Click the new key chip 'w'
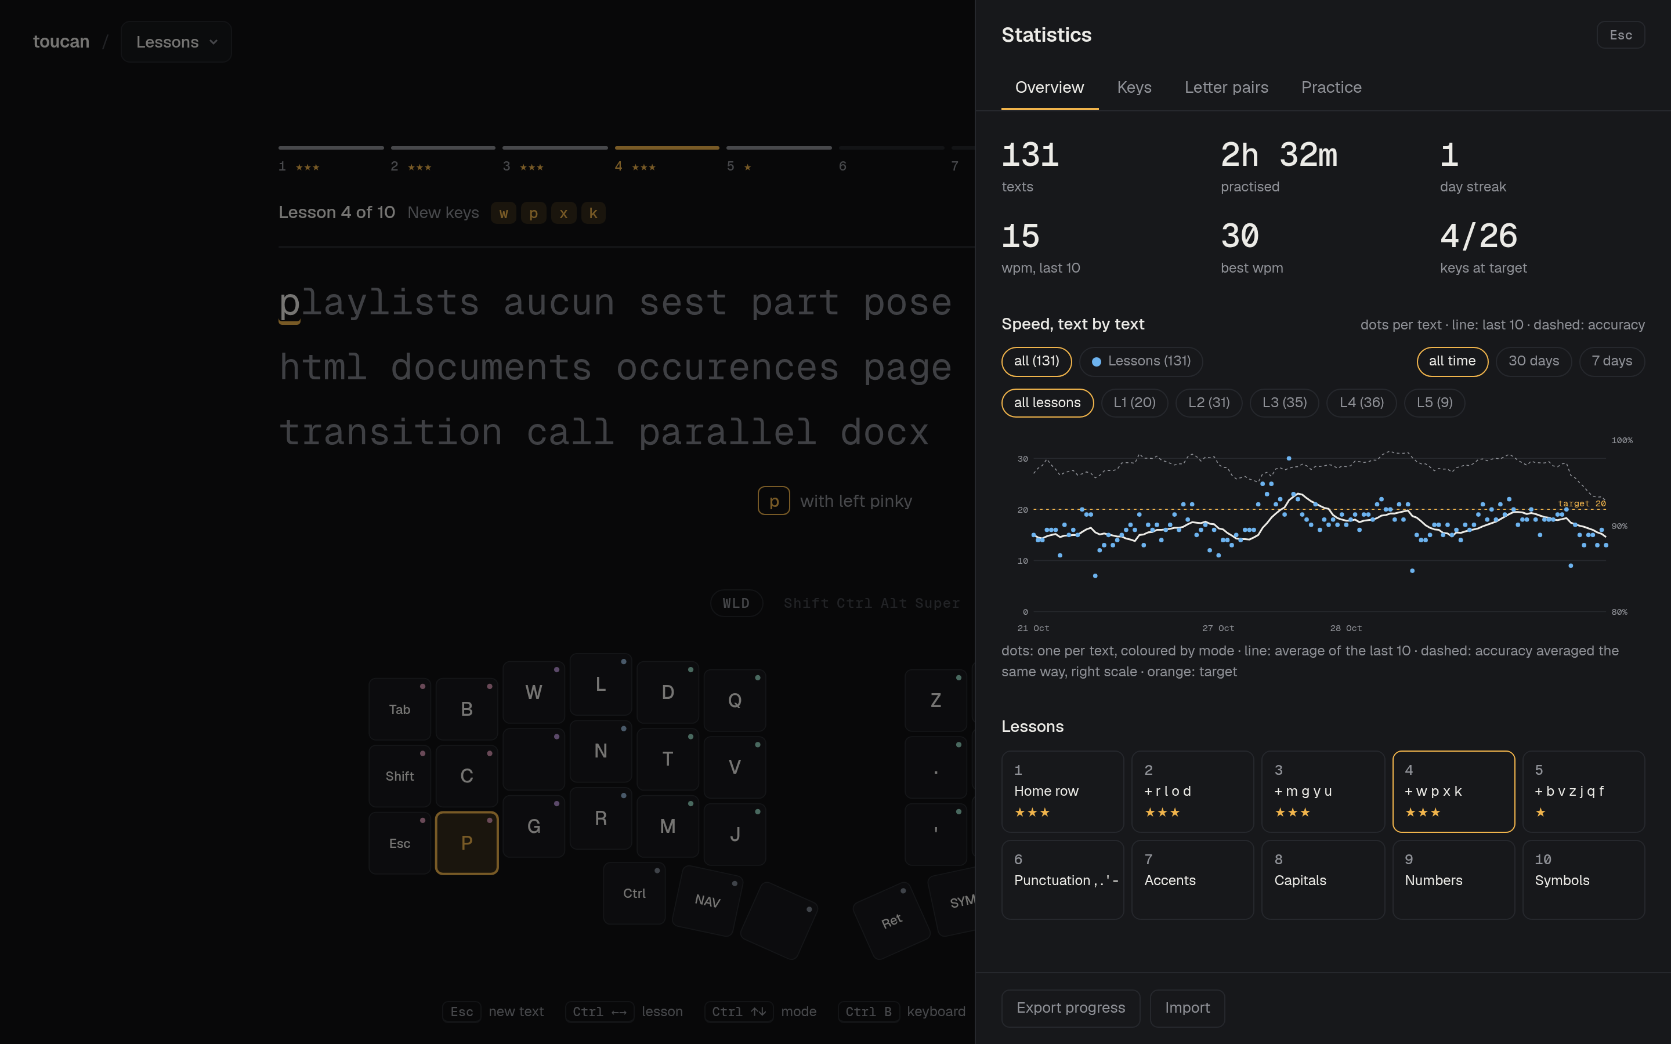Viewport: 1671px width, 1044px height. pyautogui.click(x=504, y=213)
